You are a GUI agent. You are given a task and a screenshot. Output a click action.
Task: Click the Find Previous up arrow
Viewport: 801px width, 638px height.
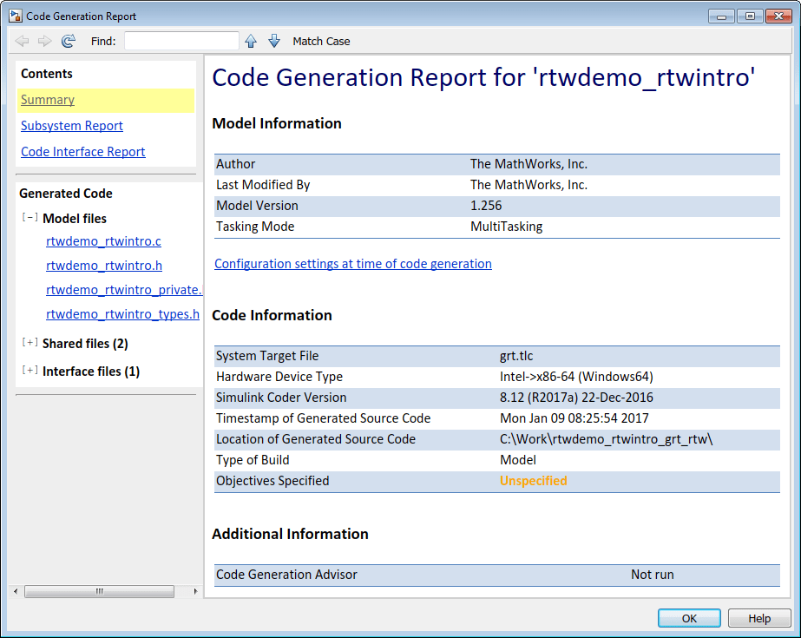(251, 41)
